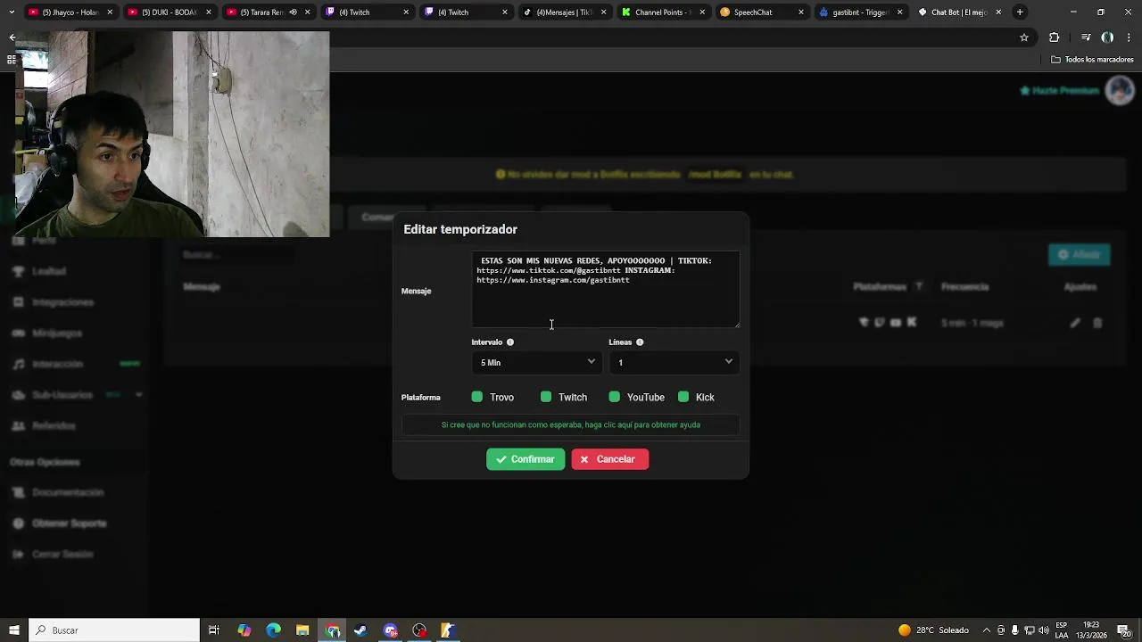Click the Intervalo info icon
This screenshot has width=1142, height=642.
click(510, 342)
